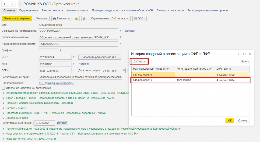Open История link next to КПП
This screenshot has width=260, height=142.
[84, 64]
